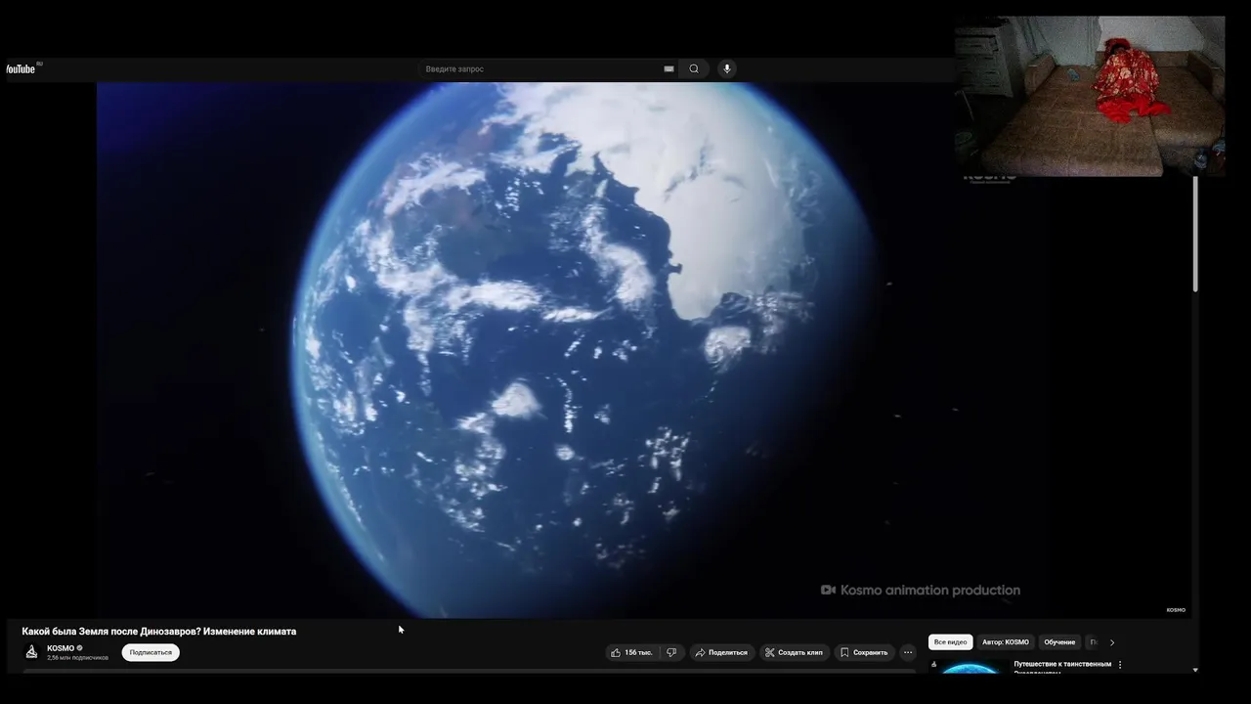The height and width of the screenshot is (704, 1251).
Task: Click the scrollbar down arrow
Action: pos(1195,670)
